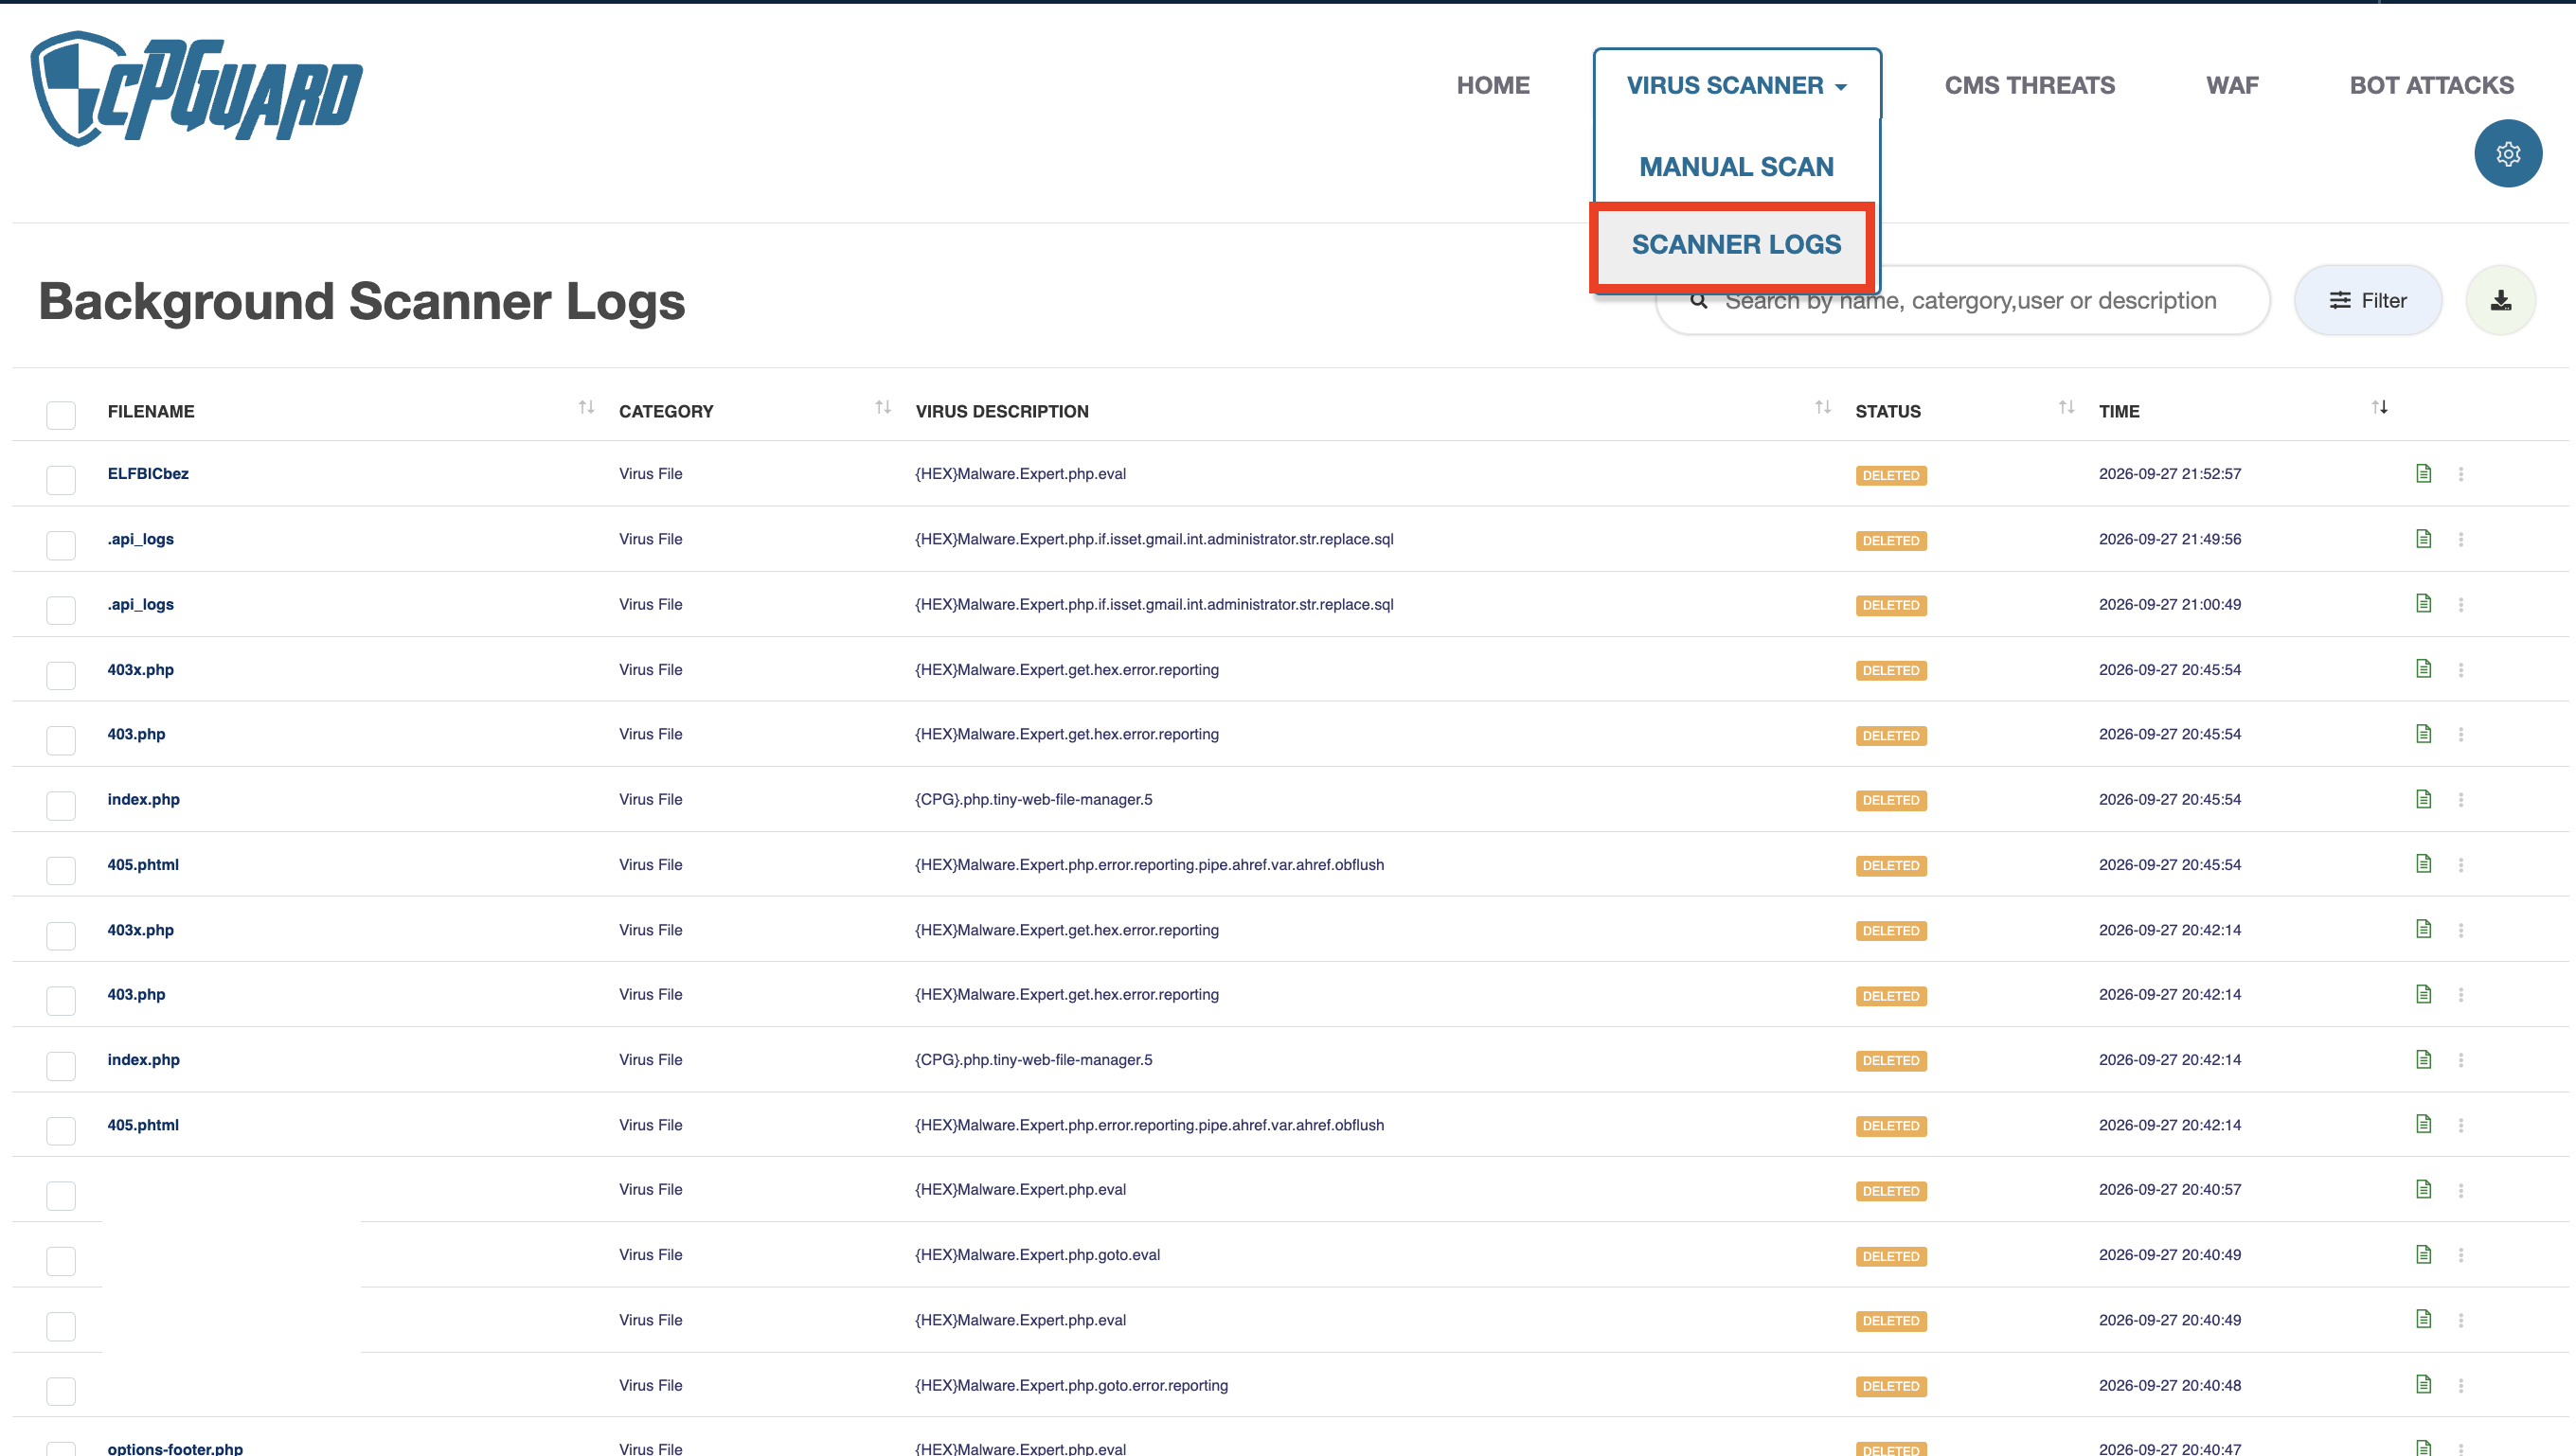Viewport: 2576px width, 1456px height.
Task: Open more options for 21:00:49 .api_logs row
Action: pos(2461,604)
